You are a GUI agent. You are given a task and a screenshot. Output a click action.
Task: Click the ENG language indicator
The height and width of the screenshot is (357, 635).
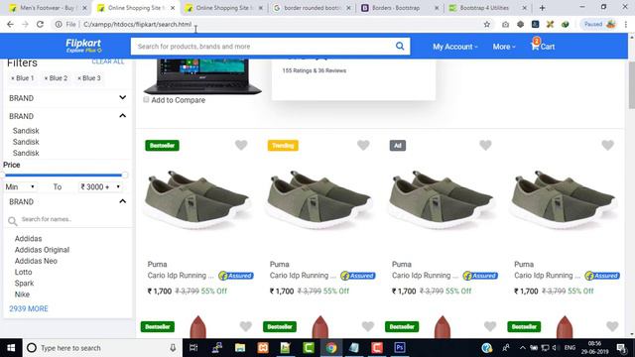[570, 348]
